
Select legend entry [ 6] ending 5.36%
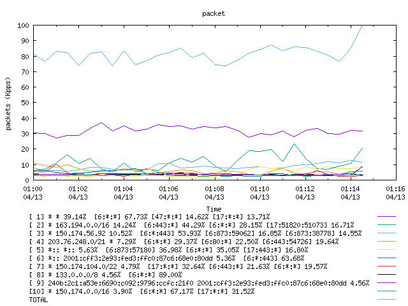[x=167, y=258]
